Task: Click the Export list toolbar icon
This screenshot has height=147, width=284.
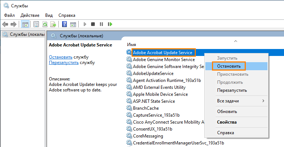Action: (x=53, y=24)
